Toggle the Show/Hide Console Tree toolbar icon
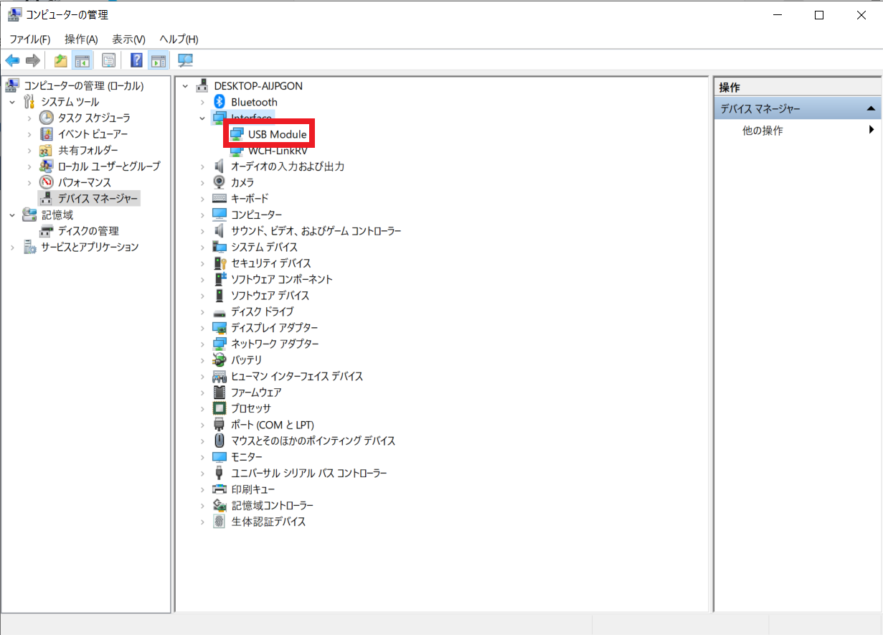 [82, 61]
